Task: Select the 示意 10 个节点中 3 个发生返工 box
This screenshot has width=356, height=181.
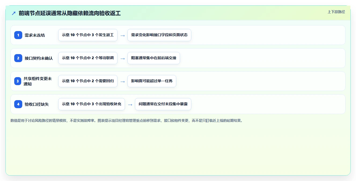Action: [88, 35]
